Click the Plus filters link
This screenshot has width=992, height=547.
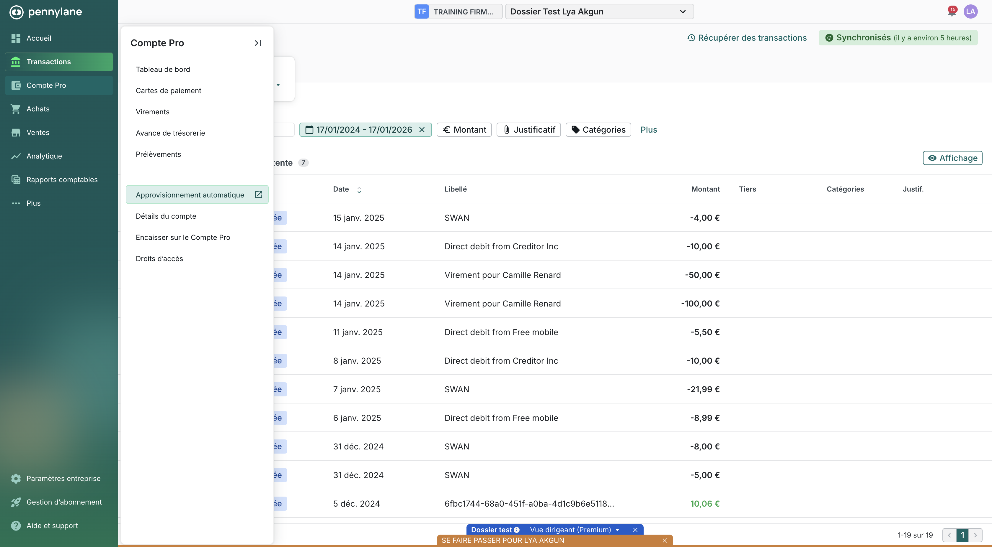649,130
